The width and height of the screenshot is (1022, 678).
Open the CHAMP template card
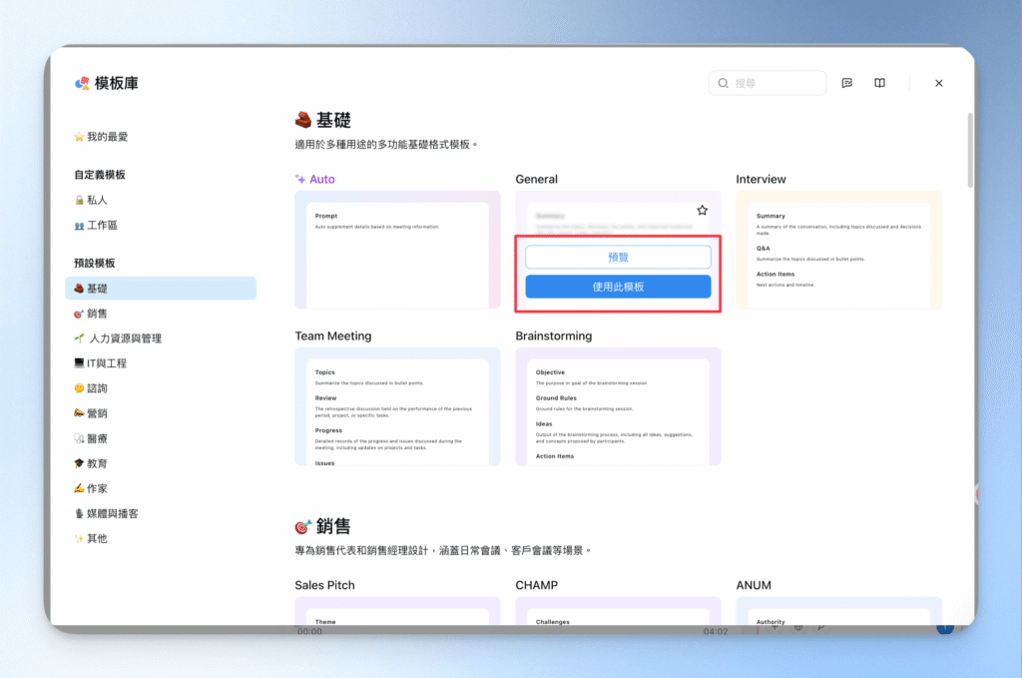coord(618,611)
